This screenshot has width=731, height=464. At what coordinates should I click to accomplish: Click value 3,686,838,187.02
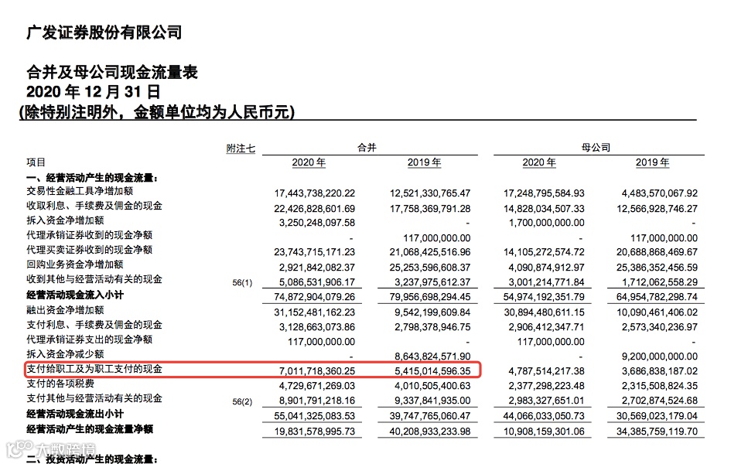tap(660, 371)
